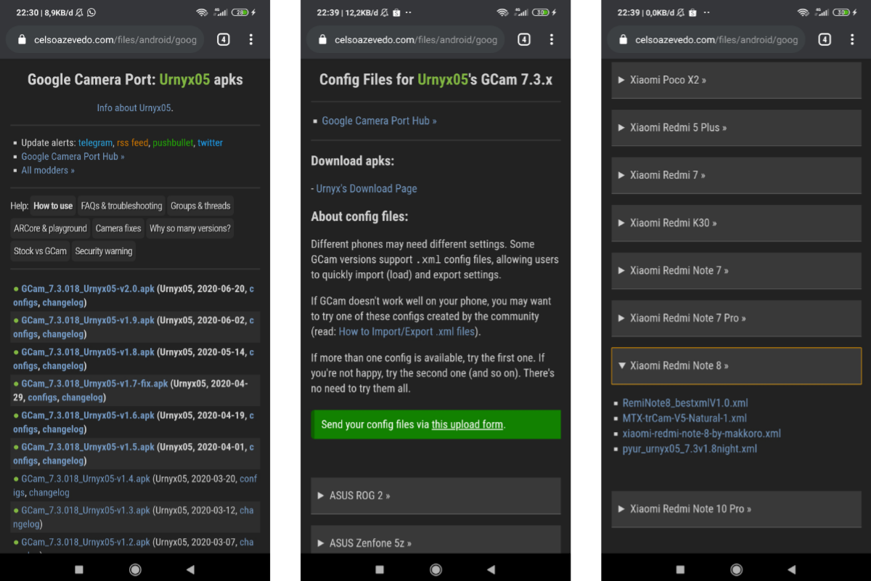871x581 pixels.
Task: Open How to Import/Export .xml files link
Action: (406, 332)
